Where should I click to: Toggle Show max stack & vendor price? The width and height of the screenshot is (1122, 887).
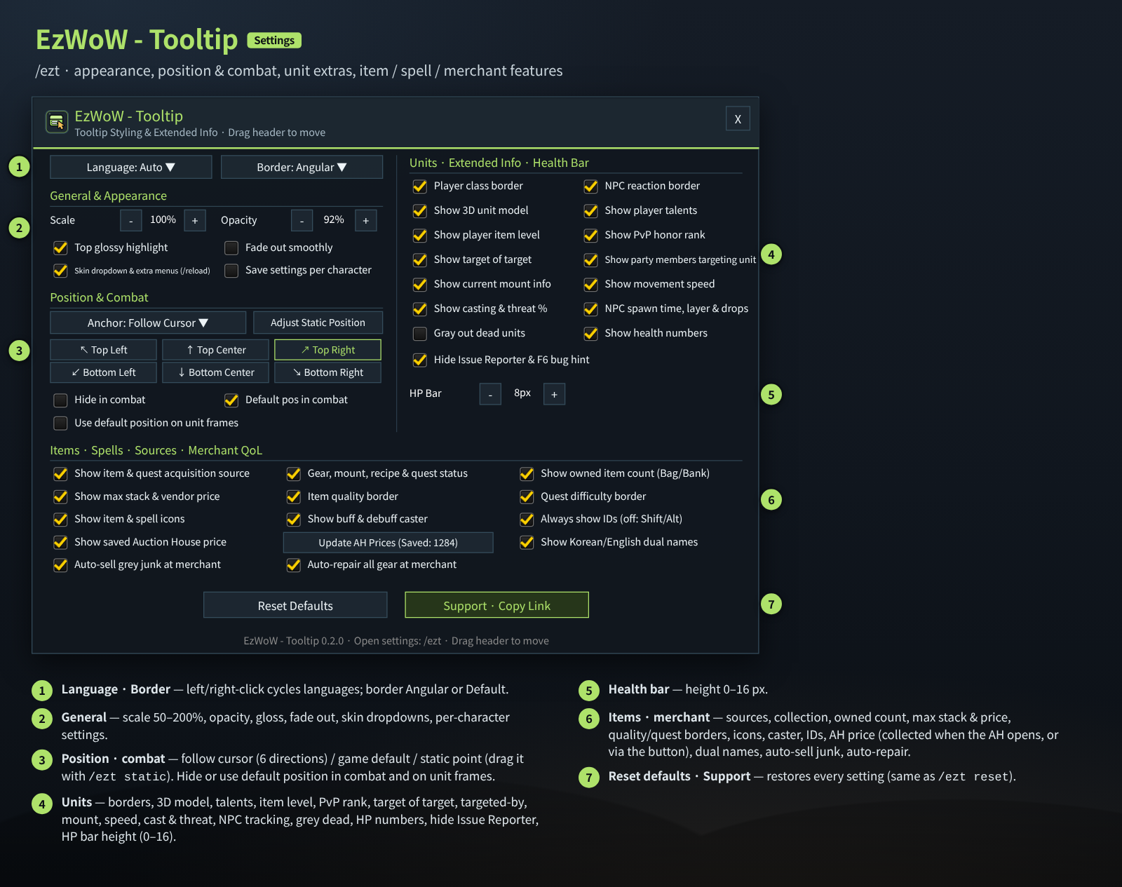[x=61, y=497]
